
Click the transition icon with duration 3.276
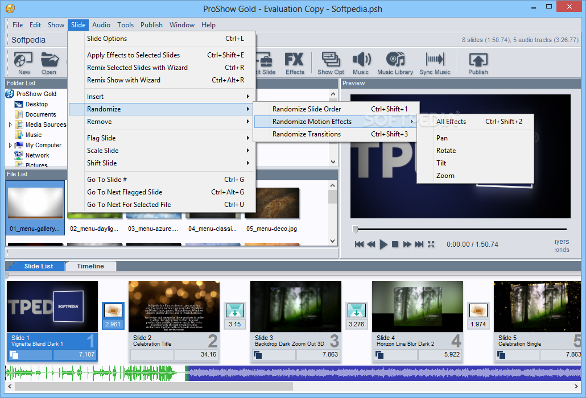tap(357, 310)
